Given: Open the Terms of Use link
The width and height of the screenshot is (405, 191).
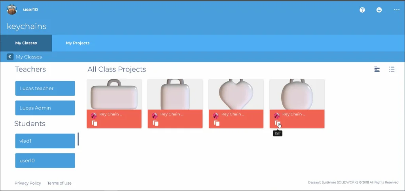Looking at the screenshot, I should 59,183.
